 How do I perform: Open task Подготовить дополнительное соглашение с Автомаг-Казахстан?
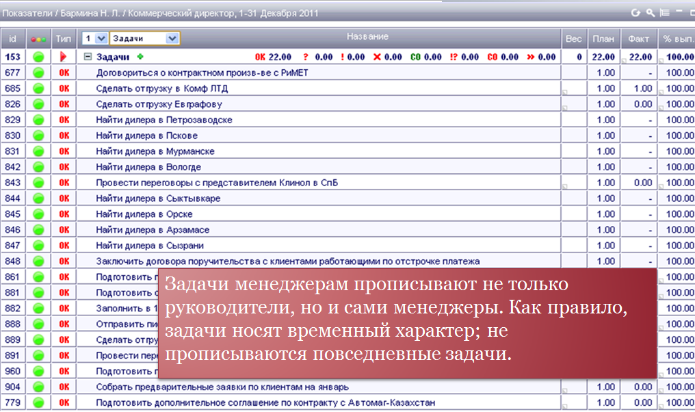pos(265,402)
